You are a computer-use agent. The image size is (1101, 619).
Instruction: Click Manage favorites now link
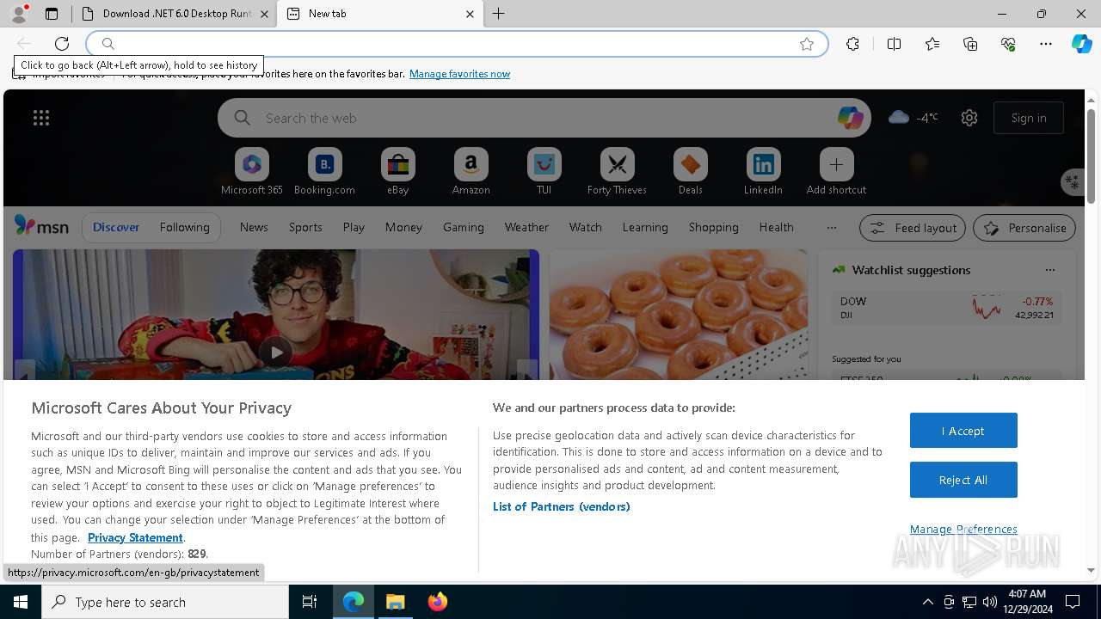tap(459, 74)
